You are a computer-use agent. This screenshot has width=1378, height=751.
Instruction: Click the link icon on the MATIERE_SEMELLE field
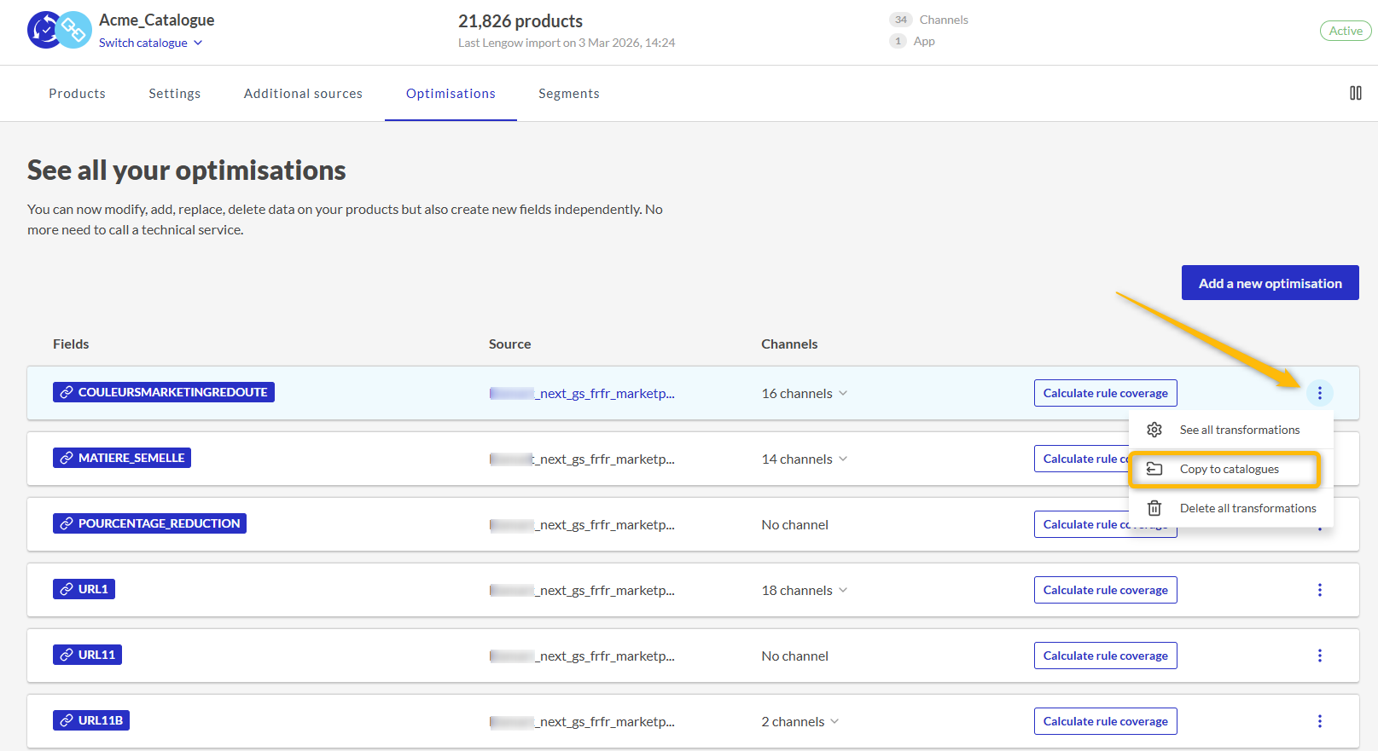tap(67, 458)
